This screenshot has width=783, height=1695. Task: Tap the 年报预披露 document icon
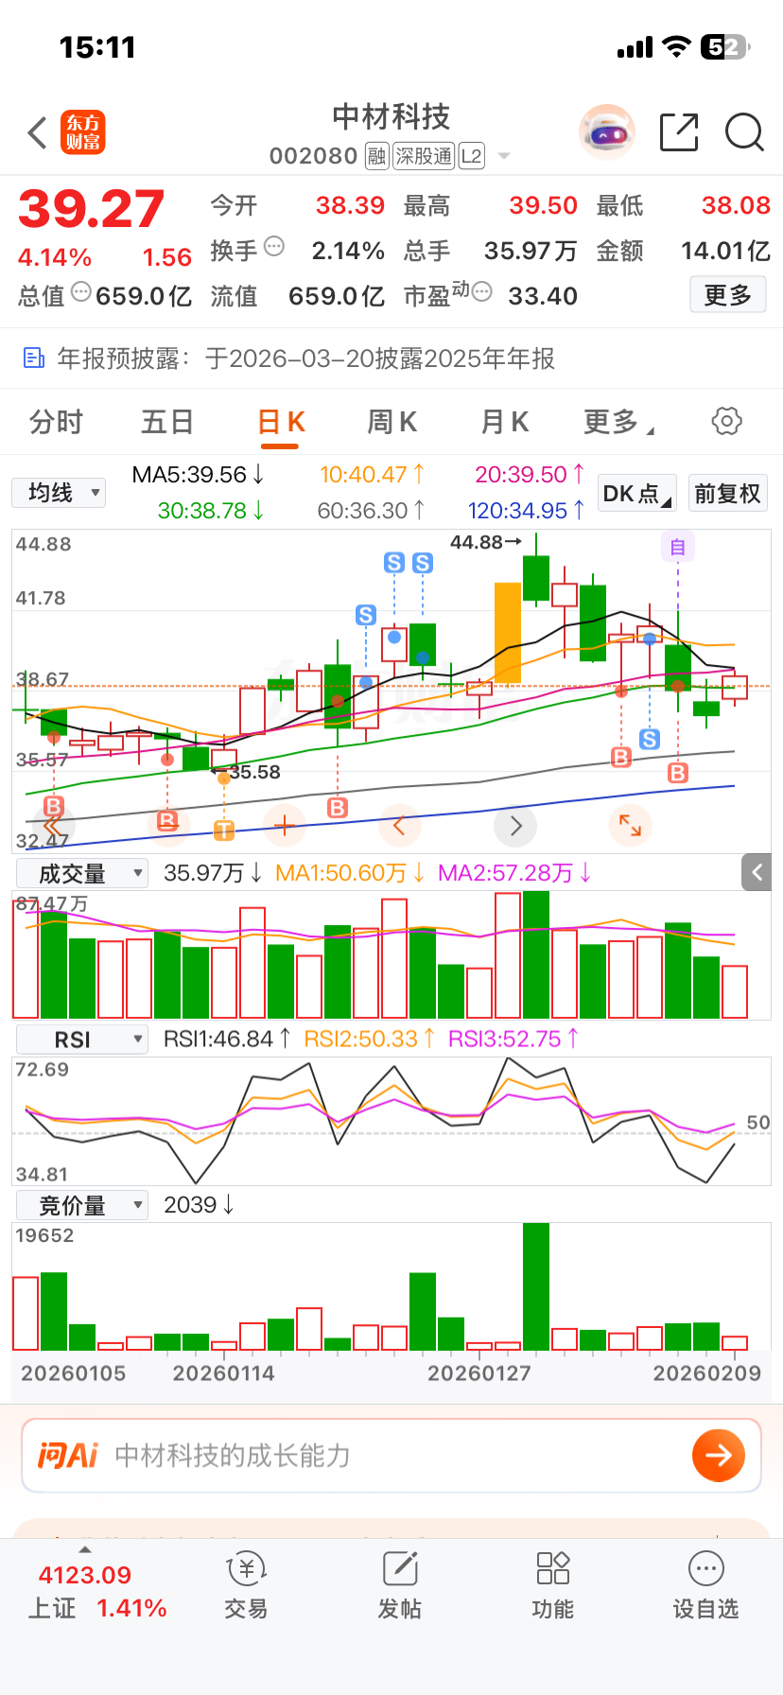click(34, 358)
